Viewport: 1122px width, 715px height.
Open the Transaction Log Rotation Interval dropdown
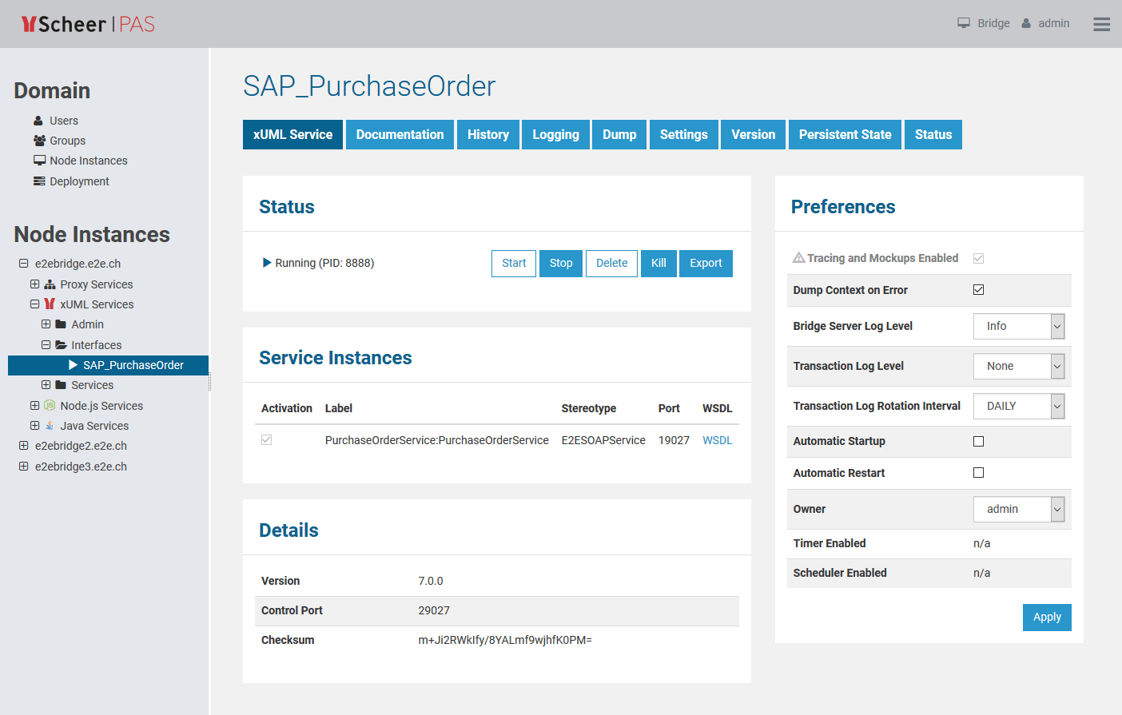pyautogui.click(x=1018, y=406)
